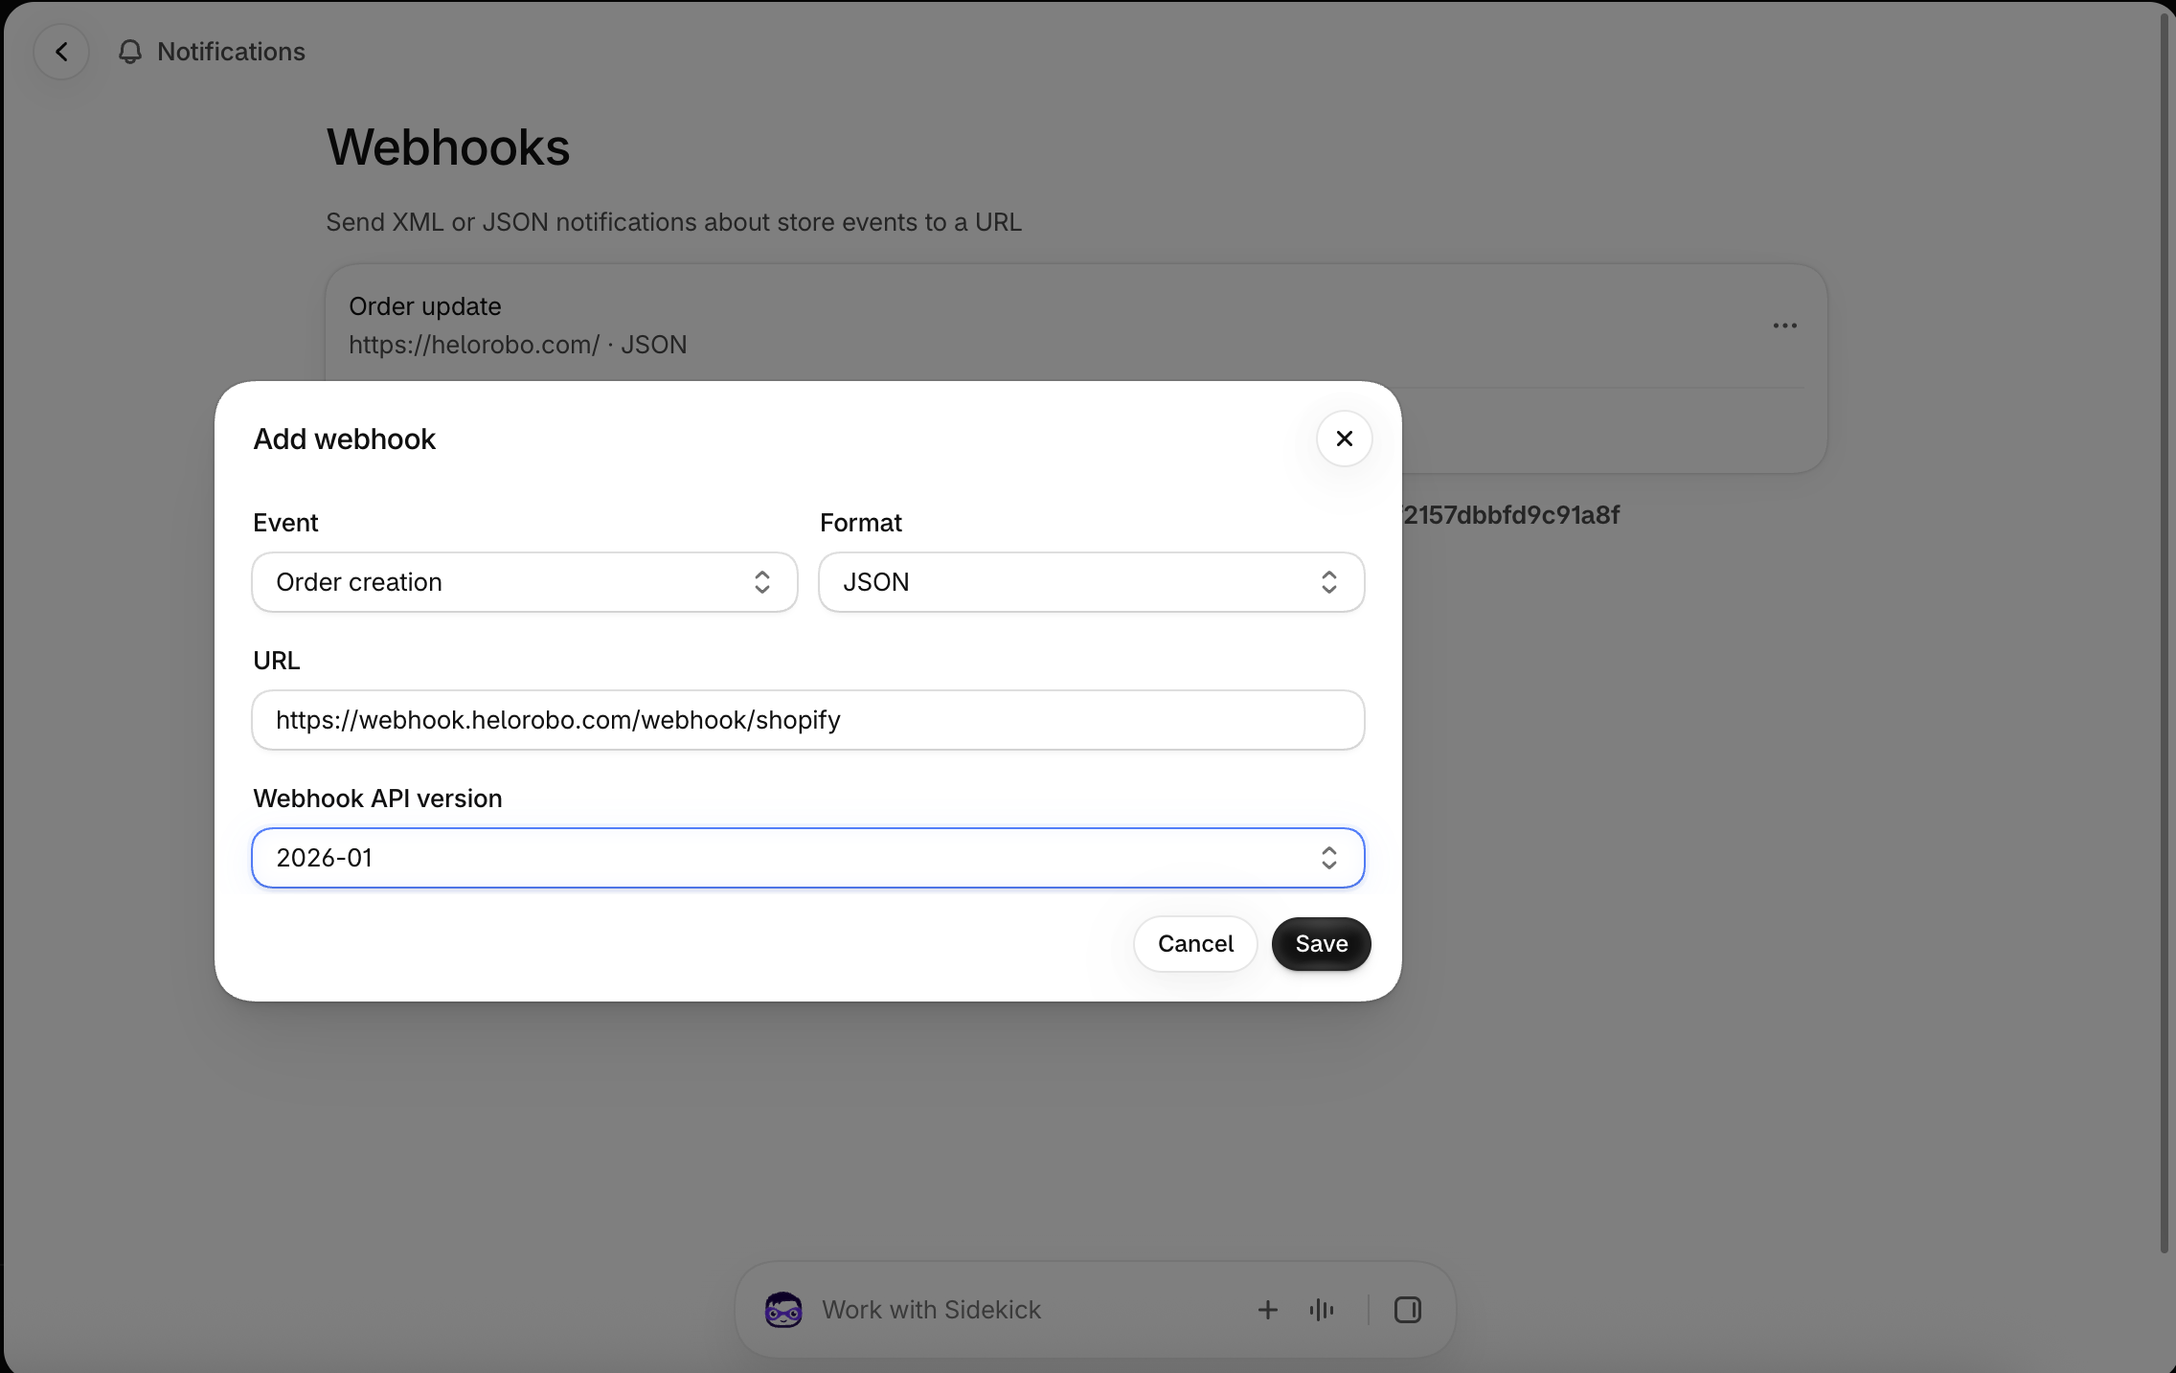This screenshot has height=1373, width=2176.
Task: Start voice input in Sidekick bar
Action: [x=1322, y=1309]
